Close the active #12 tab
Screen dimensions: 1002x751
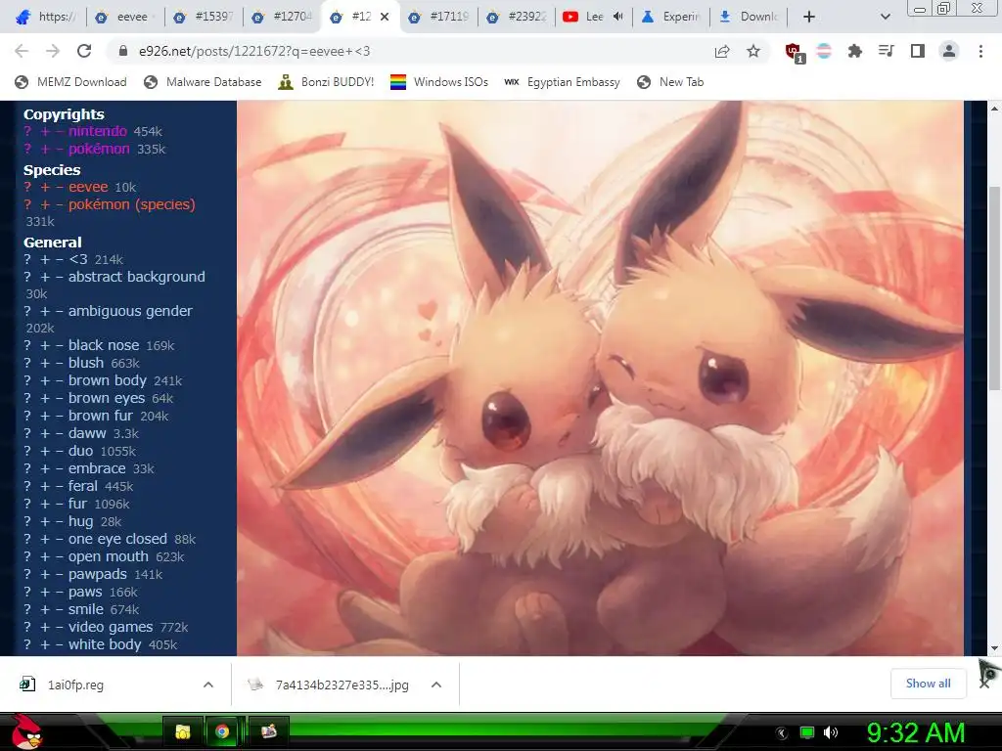385,17
